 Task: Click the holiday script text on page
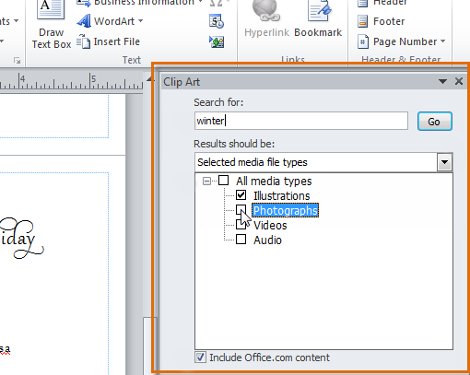pyautogui.click(x=21, y=238)
